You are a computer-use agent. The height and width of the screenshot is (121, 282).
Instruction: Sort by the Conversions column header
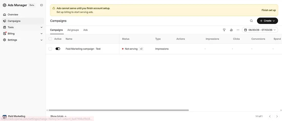[258, 39]
